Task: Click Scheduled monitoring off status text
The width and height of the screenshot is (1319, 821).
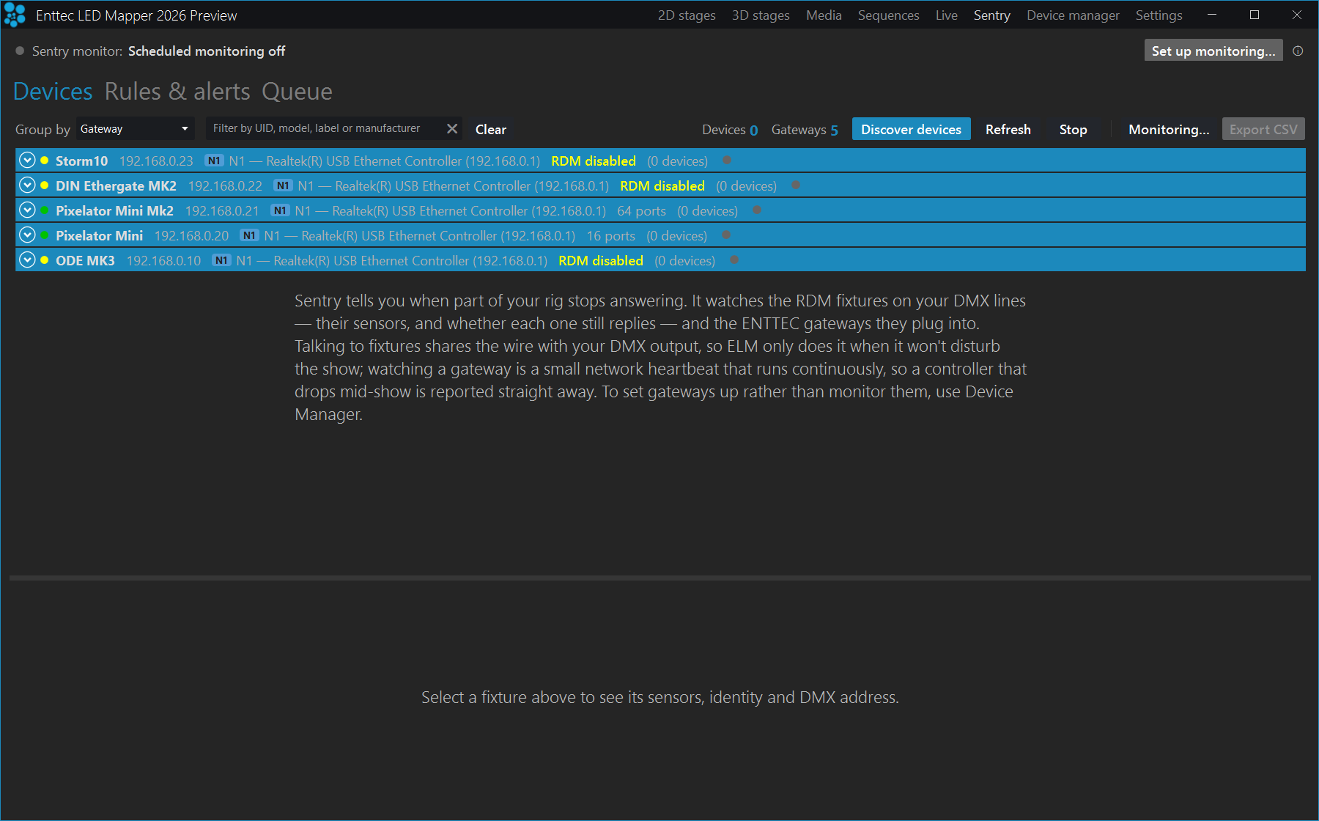Action: click(x=207, y=51)
